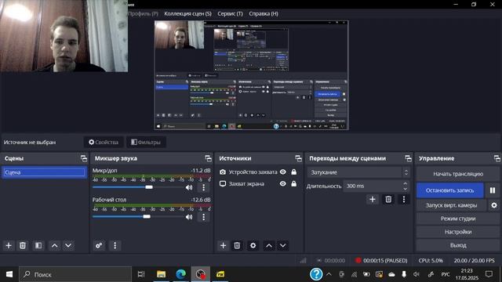Open the Свойства source properties button
Image resolution: width=502 pixels, height=282 pixels.
click(104, 143)
